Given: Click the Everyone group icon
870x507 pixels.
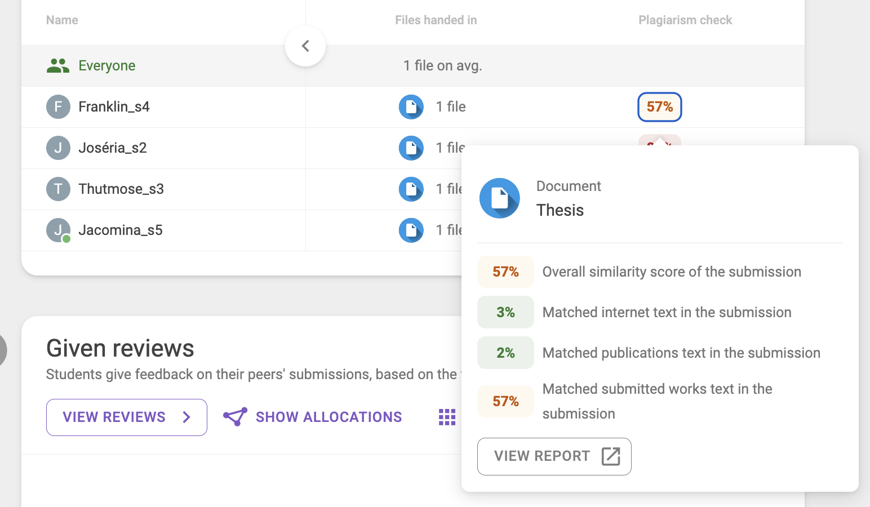Looking at the screenshot, I should point(57,66).
